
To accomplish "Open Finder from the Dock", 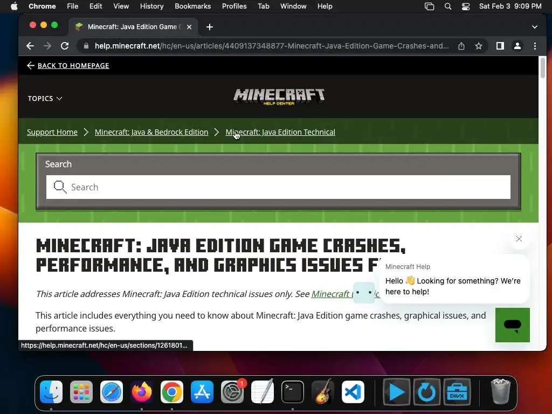I will (51, 392).
